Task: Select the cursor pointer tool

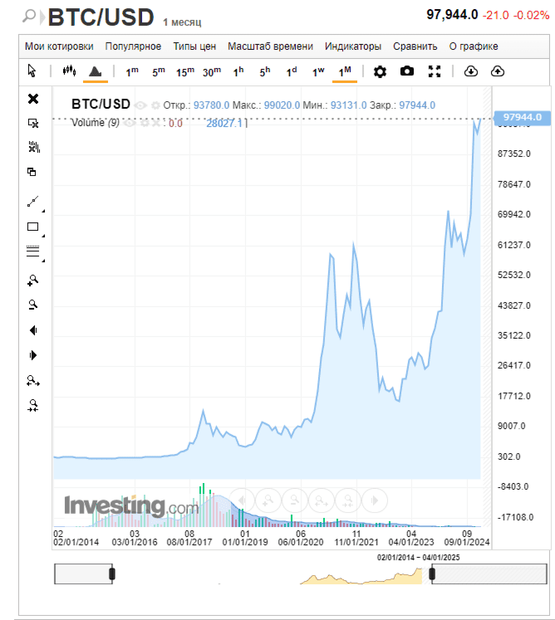Action: tap(32, 71)
